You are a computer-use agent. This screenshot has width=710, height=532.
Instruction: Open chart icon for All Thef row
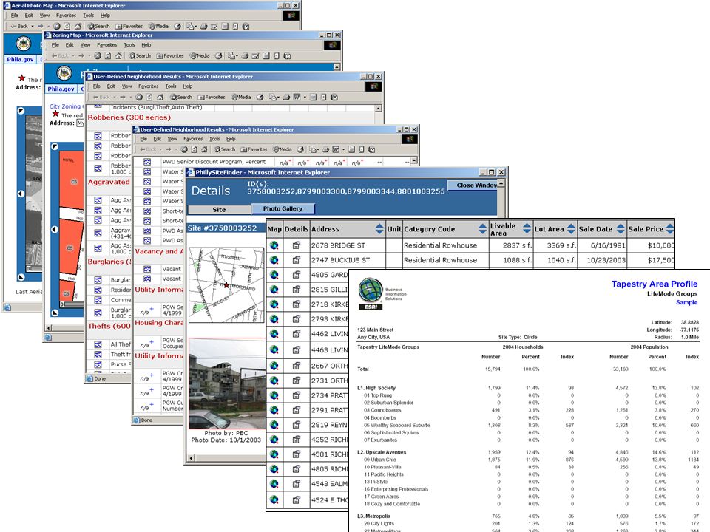coord(98,344)
